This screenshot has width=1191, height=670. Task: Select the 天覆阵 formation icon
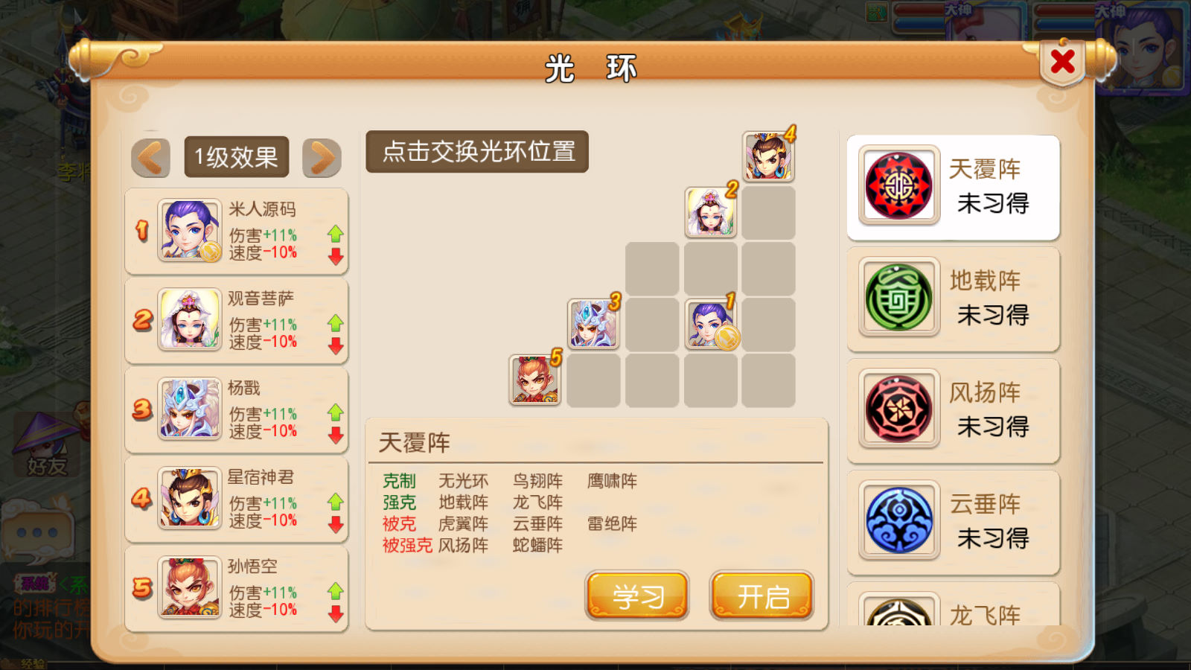click(x=898, y=185)
